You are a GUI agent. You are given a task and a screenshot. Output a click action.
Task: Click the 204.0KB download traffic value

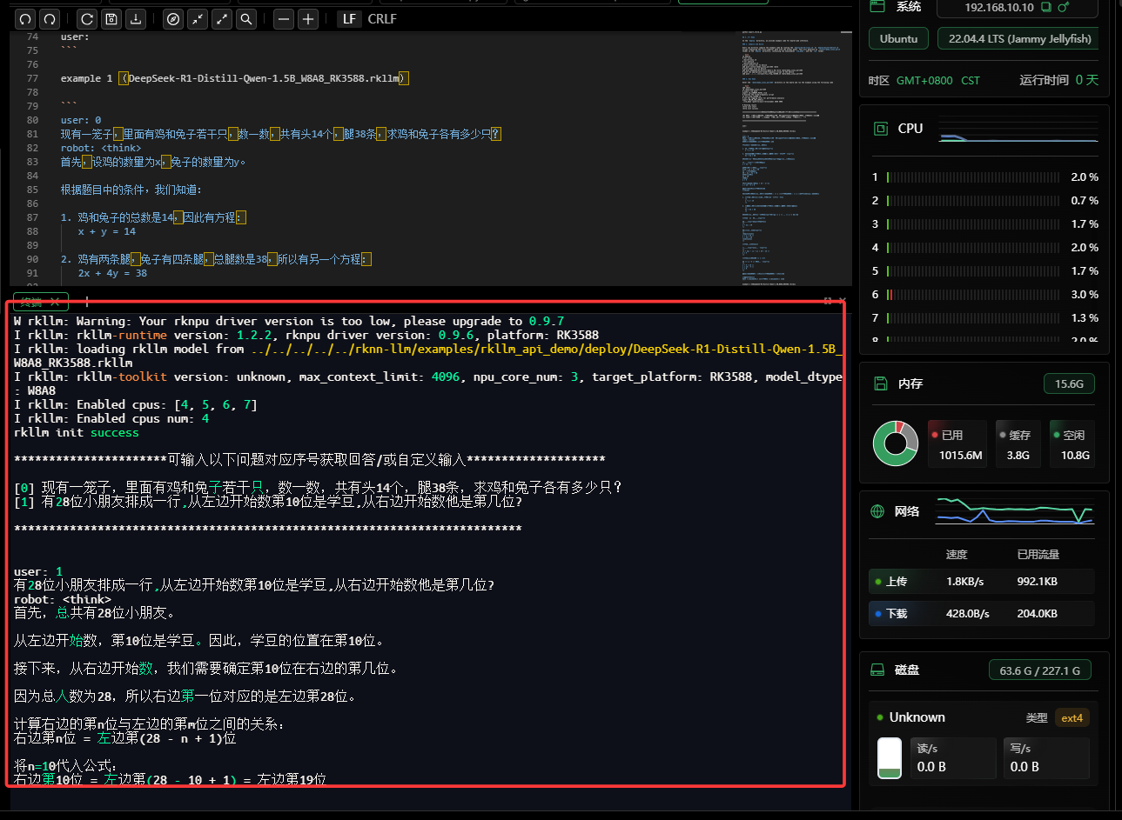click(x=1037, y=614)
